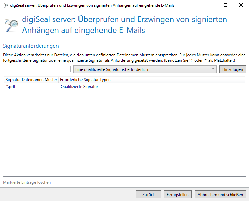The width and height of the screenshot is (249, 201).
Task: Open the required signature type dropdown
Action: click(145, 69)
